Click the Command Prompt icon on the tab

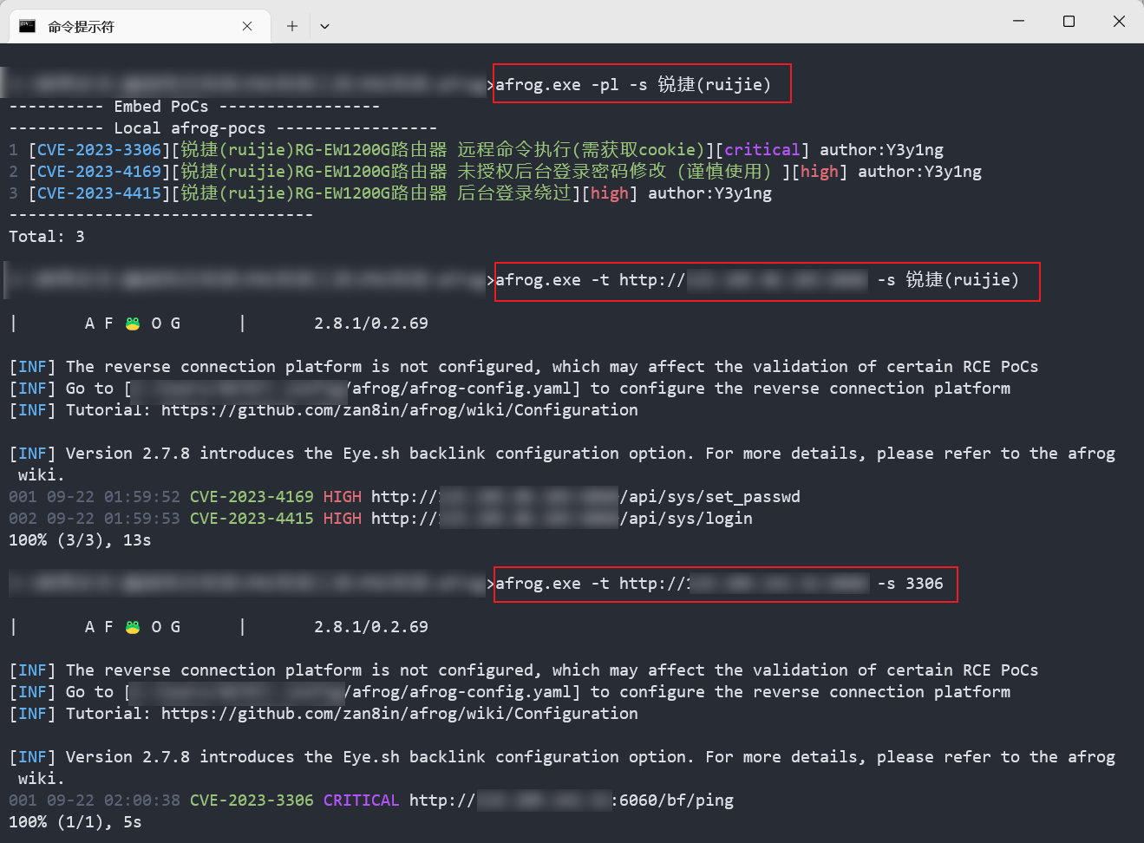tap(26, 25)
